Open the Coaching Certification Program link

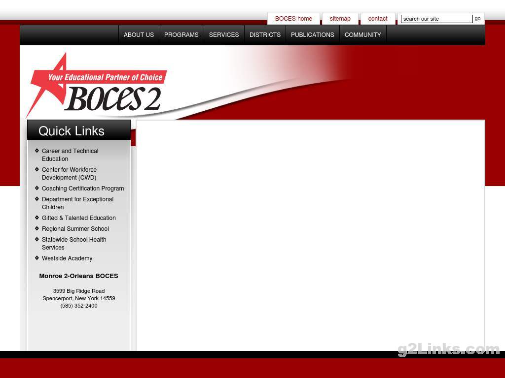[82, 189]
